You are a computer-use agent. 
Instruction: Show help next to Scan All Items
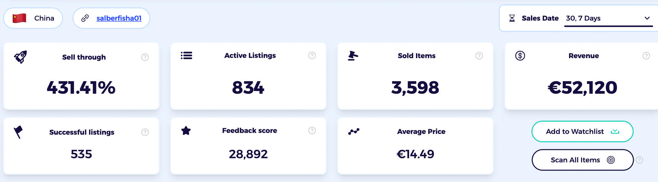click(x=640, y=160)
